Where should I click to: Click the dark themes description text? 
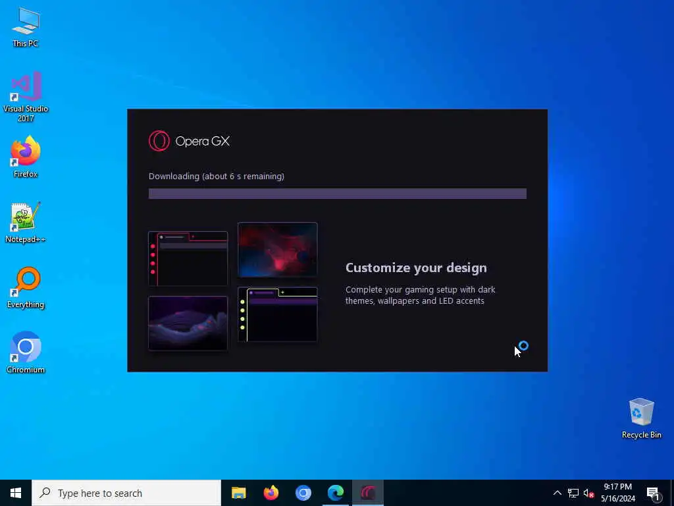point(421,295)
